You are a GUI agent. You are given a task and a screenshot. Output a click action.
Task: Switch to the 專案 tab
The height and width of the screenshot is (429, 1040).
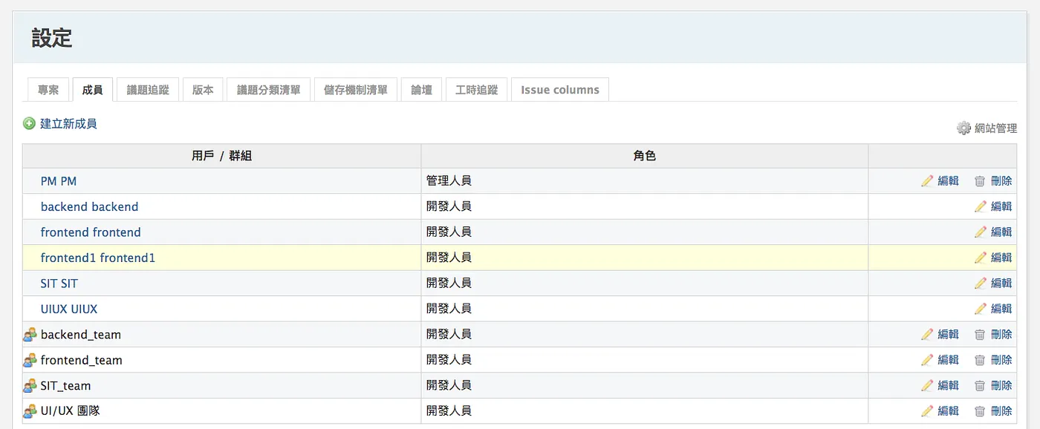point(48,89)
